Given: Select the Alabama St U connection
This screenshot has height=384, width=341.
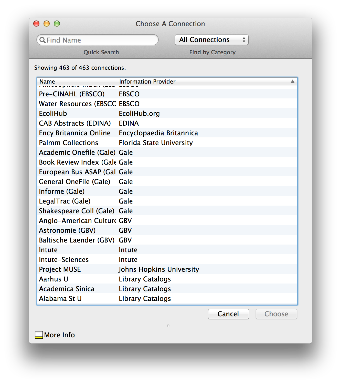Looking at the screenshot, I should [x=167, y=298].
